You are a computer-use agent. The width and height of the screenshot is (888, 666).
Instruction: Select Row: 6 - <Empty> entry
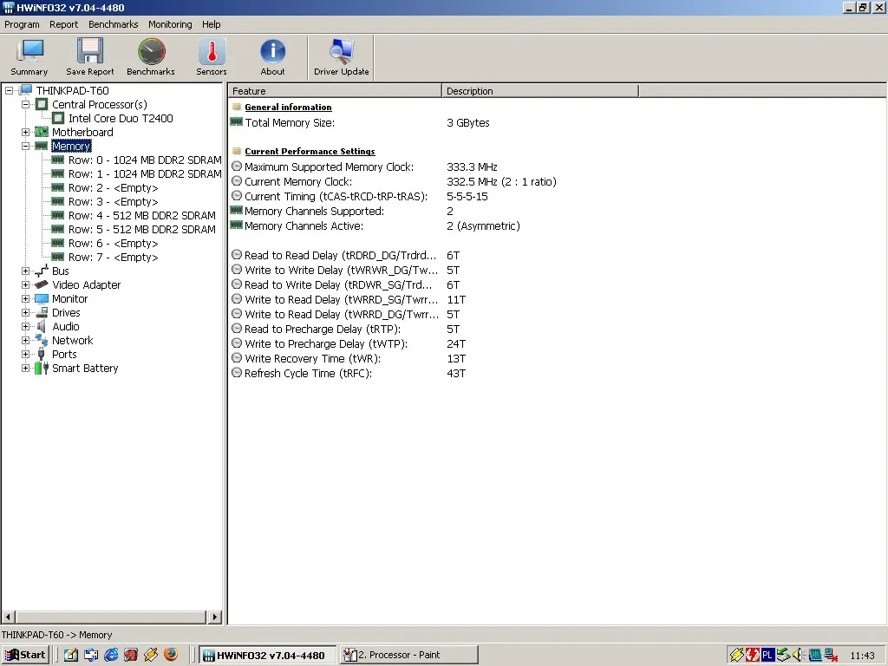(114, 243)
